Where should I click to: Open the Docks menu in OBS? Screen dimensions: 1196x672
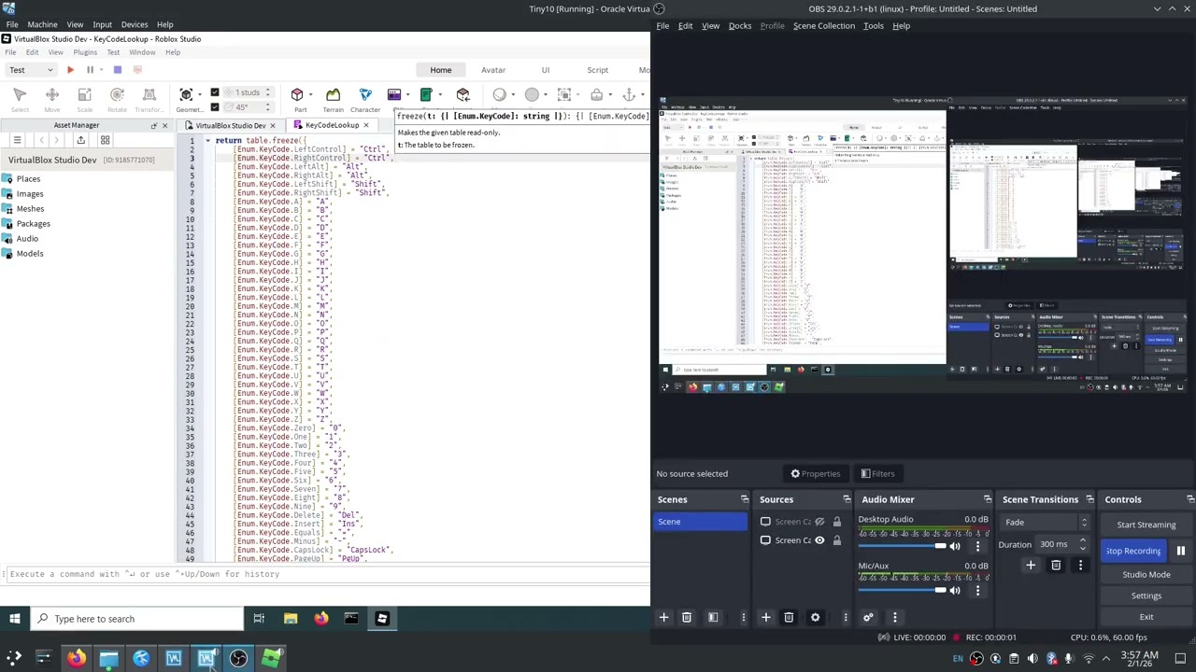click(x=740, y=26)
